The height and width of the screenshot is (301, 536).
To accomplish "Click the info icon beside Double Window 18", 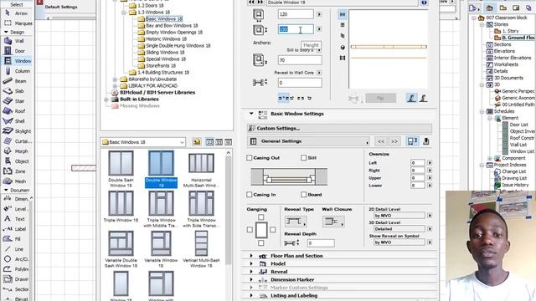I will [x=424, y=3].
